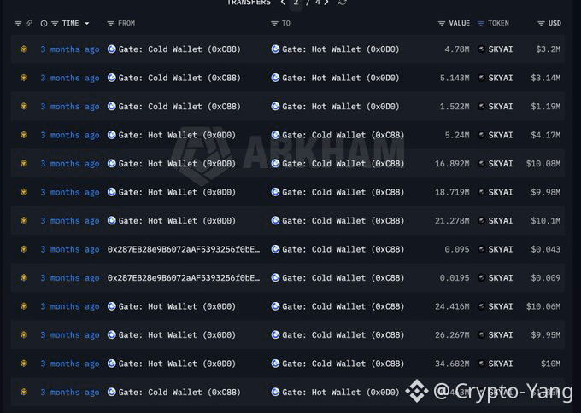This screenshot has width=581, height=413.
Task: Open address 0x287EB28e... in the 0.0195 row
Action: (184, 277)
